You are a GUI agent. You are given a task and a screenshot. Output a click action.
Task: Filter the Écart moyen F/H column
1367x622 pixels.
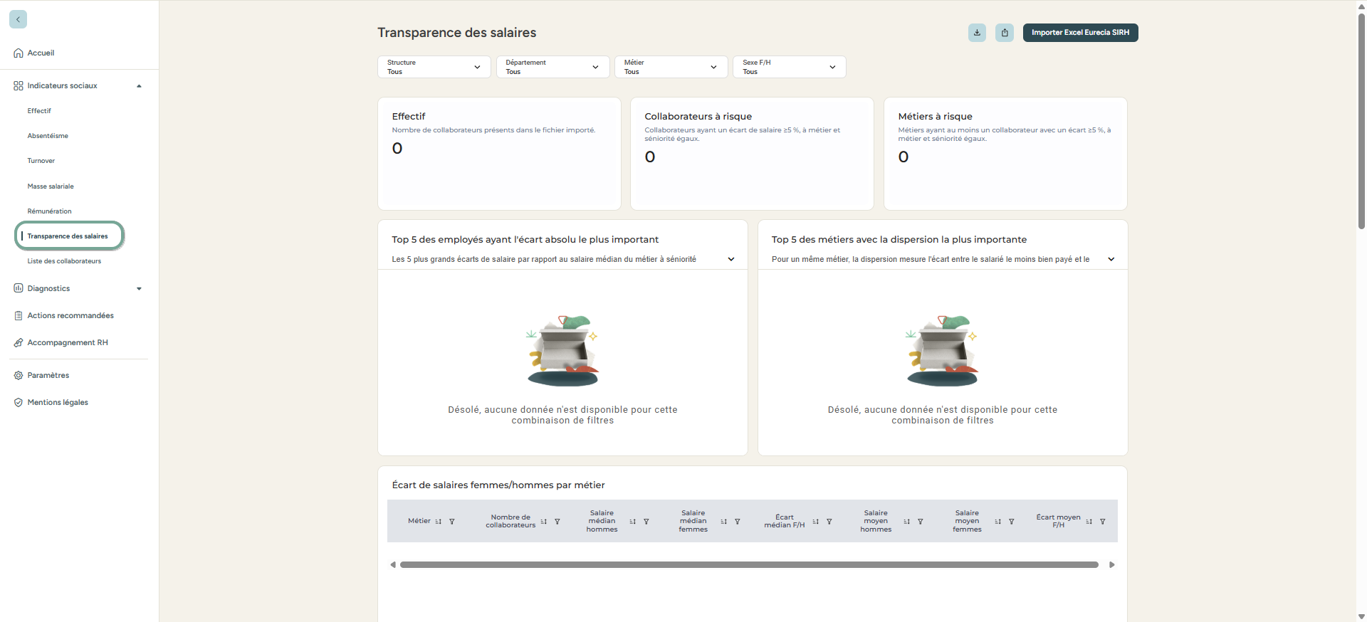(x=1103, y=522)
